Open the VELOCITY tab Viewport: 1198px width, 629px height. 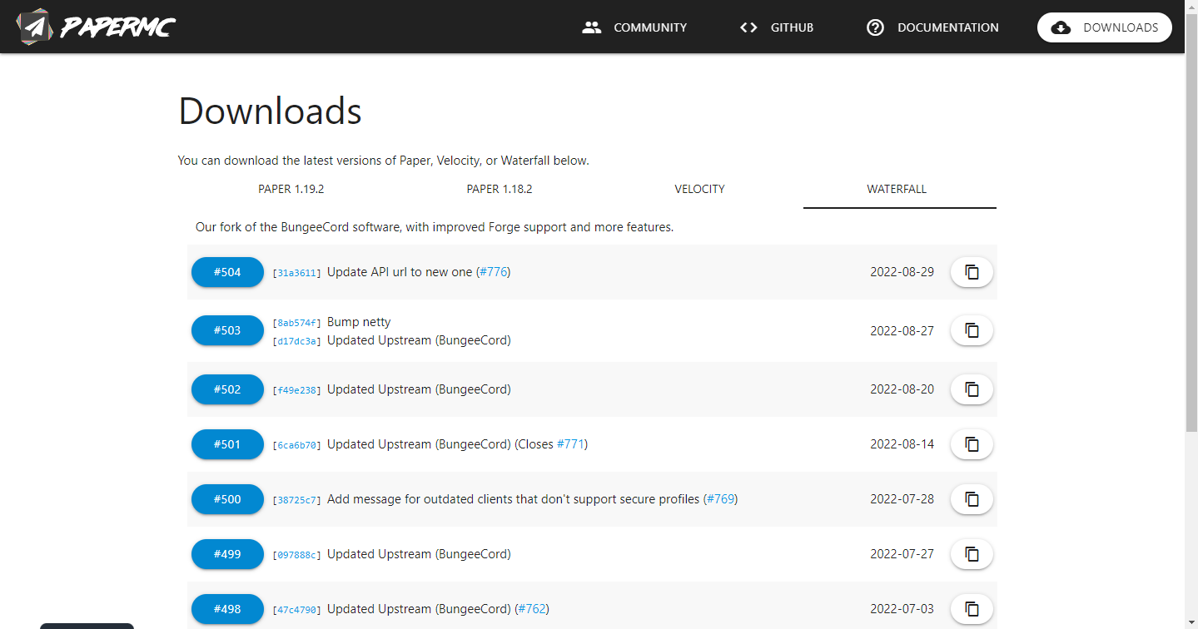[699, 189]
